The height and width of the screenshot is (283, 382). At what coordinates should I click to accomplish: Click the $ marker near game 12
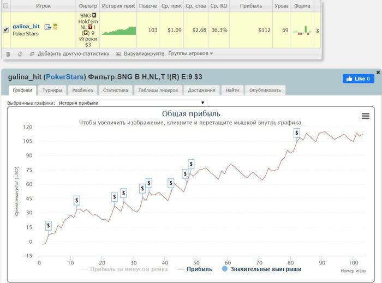77,200
